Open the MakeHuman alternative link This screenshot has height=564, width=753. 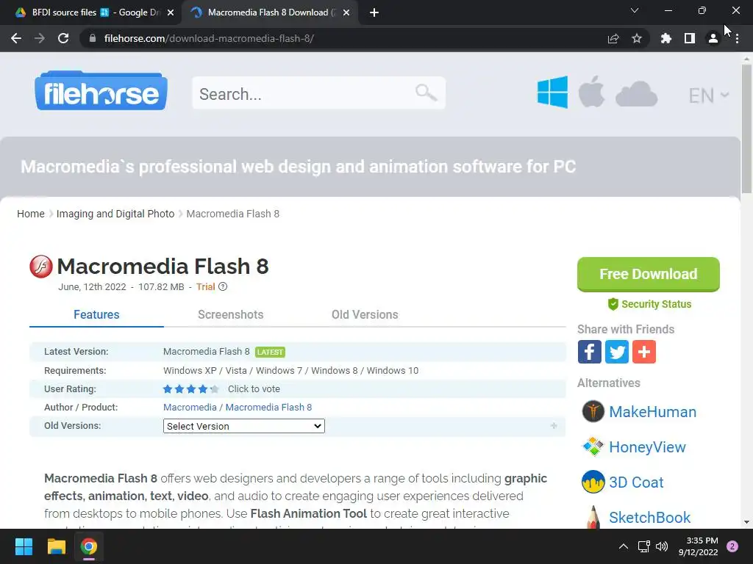[x=653, y=411]
